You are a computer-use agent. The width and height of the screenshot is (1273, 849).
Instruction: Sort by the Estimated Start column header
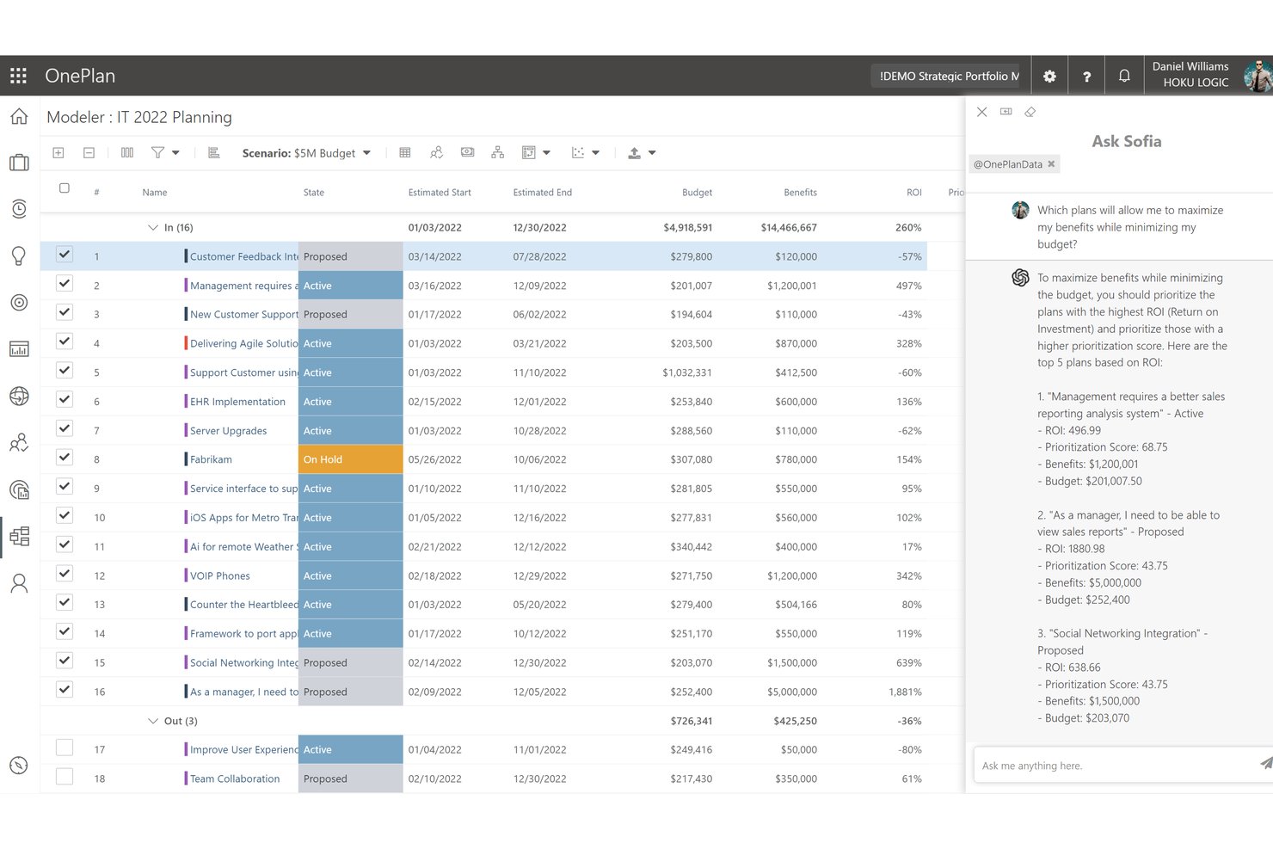440,193
